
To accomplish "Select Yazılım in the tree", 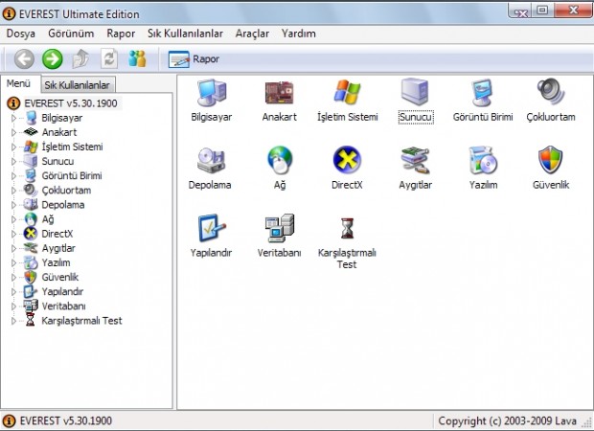I will point(56,262).
